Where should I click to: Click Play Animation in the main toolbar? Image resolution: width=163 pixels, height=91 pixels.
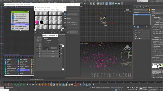click(27, 85)
